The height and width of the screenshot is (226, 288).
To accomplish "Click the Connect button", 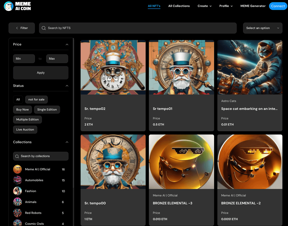I will (278, 6).
